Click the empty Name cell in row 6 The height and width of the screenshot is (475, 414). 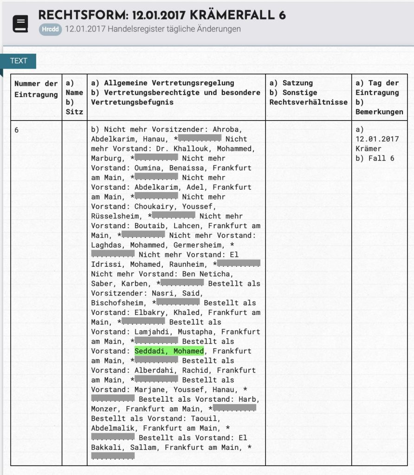74,292
